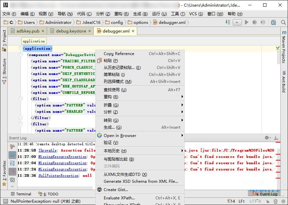Open Event Log settings gear icon
Image resolution: width=288 pixels, height=205 pixels.
click(x=267, y=138)
